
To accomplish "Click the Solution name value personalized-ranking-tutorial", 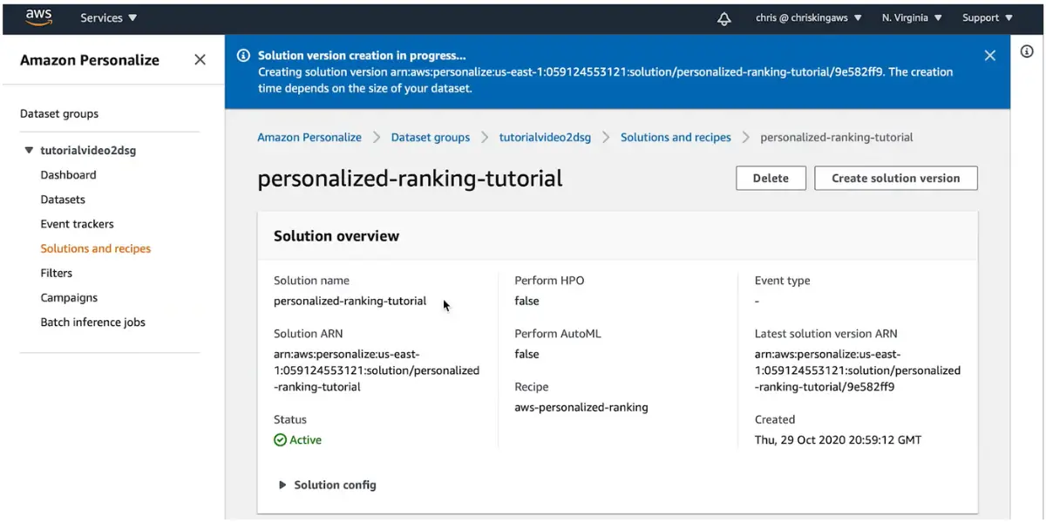I will (x=350, y=302).
